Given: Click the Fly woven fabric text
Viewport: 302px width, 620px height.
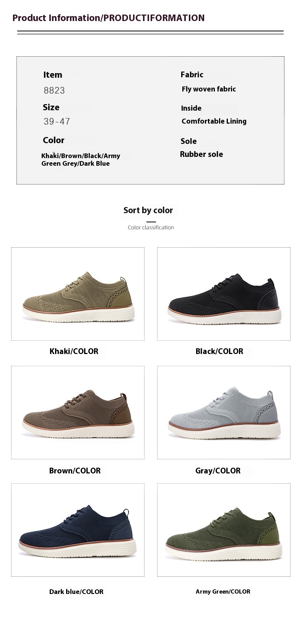Looking at the screenshot, I should 209,89.
